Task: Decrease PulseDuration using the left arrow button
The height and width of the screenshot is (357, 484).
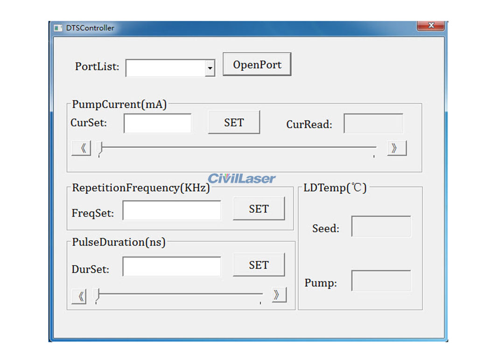Action: 79,296
